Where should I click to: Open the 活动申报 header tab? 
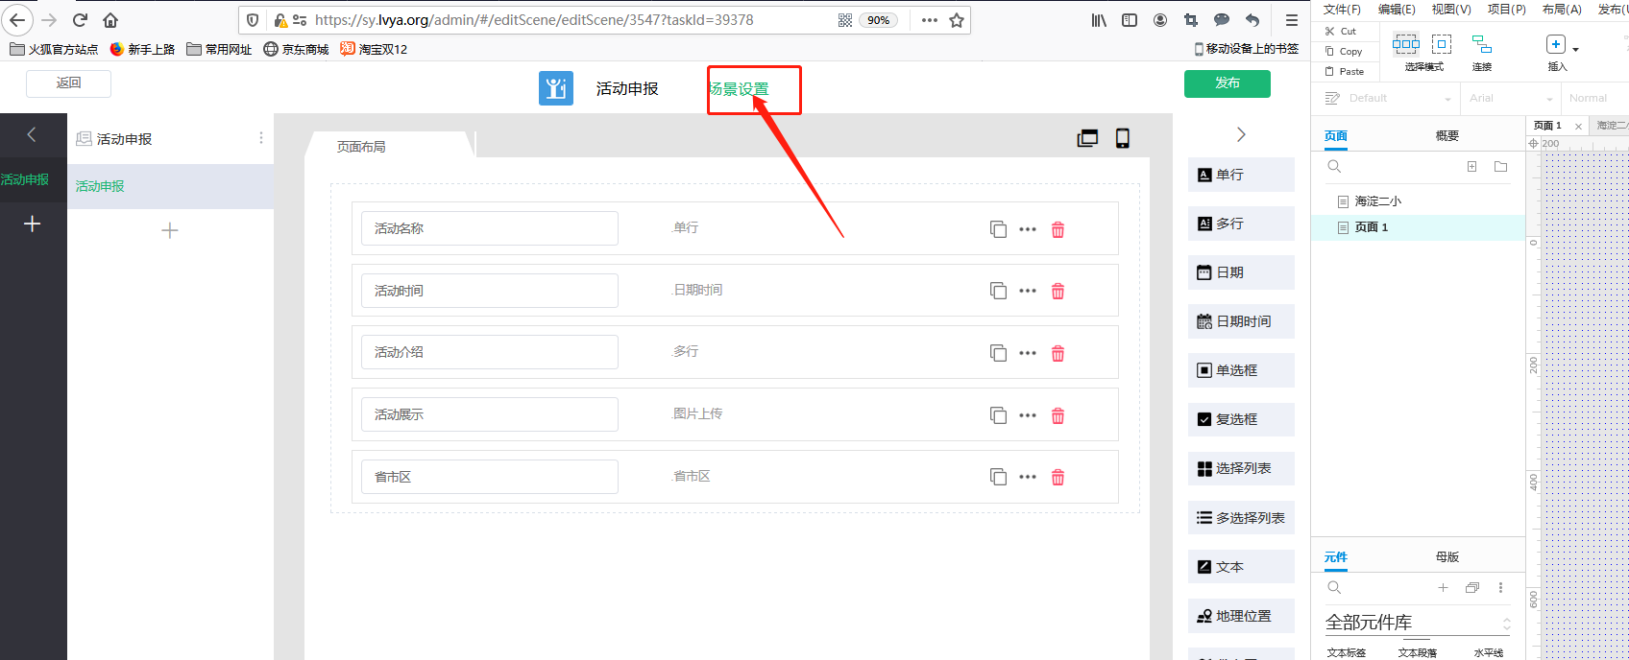(627, 88)
